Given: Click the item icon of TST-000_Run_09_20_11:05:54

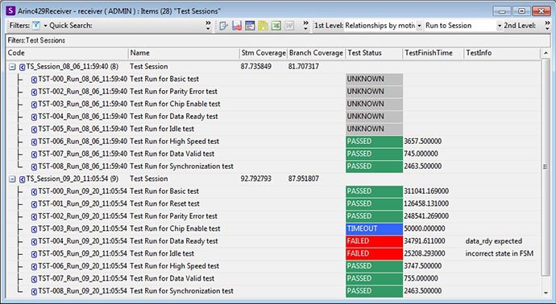Looking at the screenshot, I should [x=34, y=192].
